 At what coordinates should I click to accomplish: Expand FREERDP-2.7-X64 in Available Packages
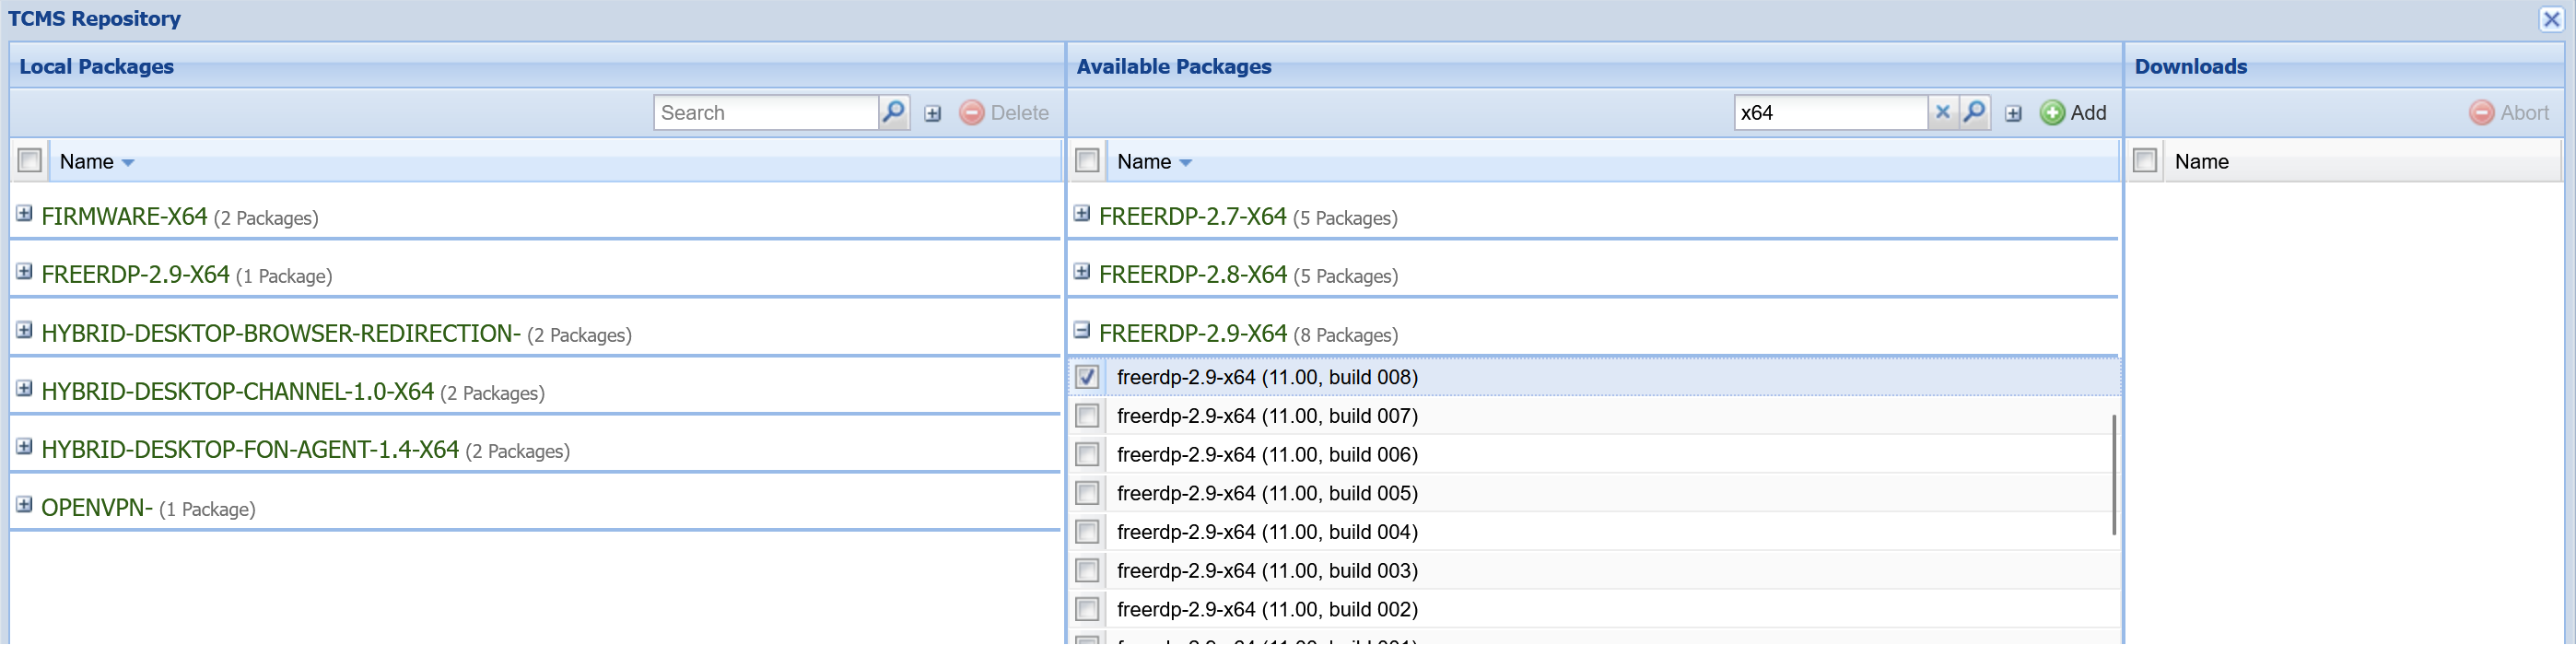tap(1082, 214)
